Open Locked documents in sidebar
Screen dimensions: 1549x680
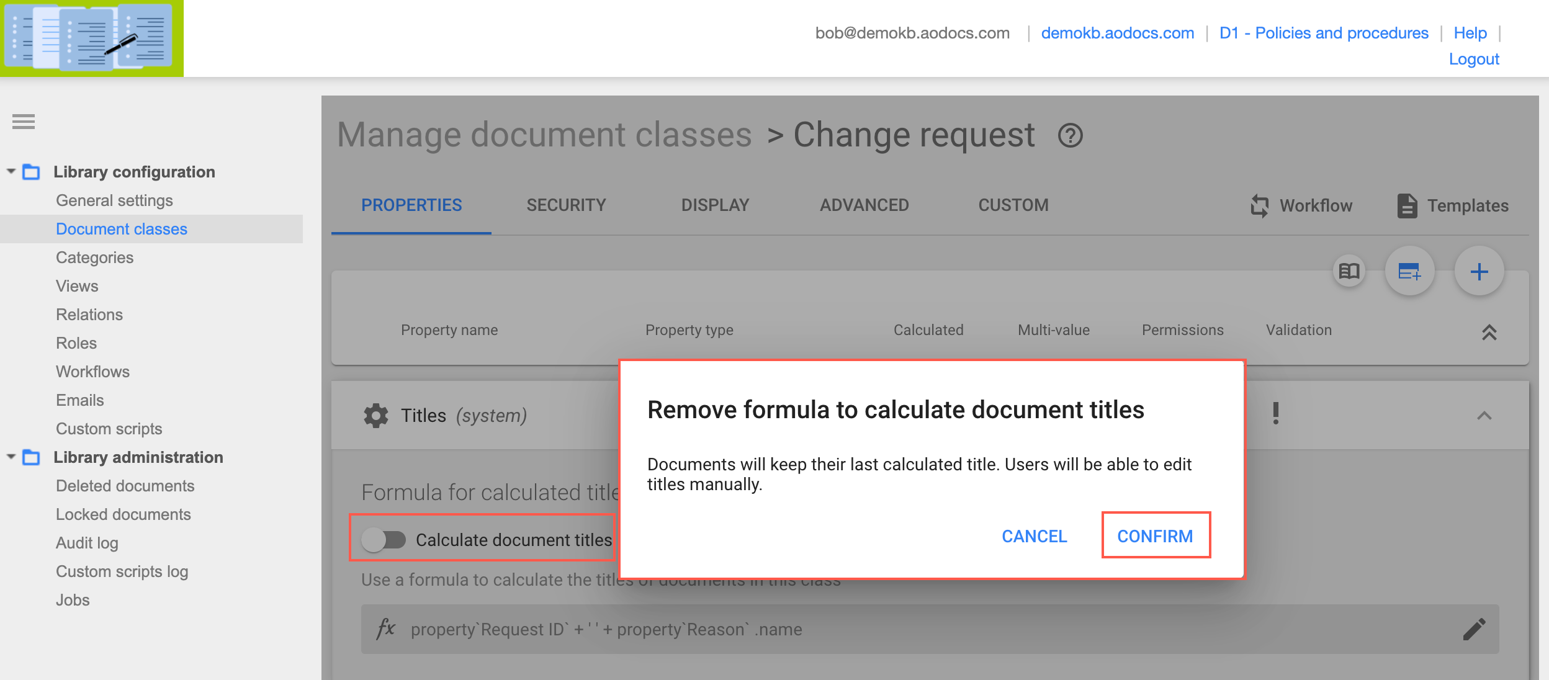(123, 514)
